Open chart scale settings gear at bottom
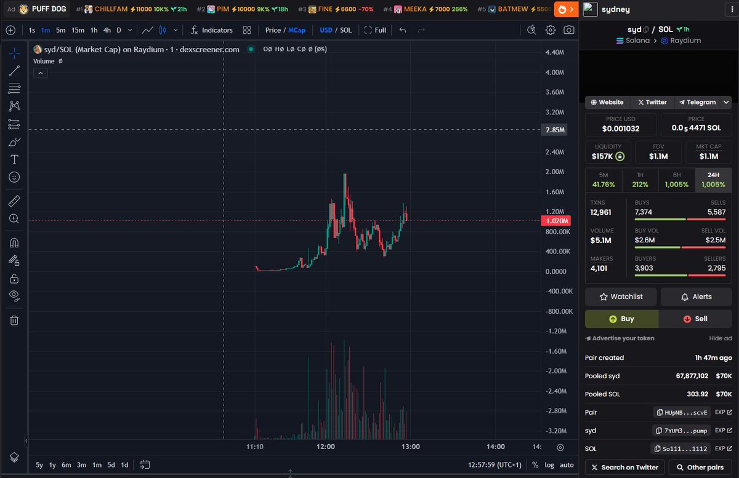739x478 pixels. click(560, 447)
